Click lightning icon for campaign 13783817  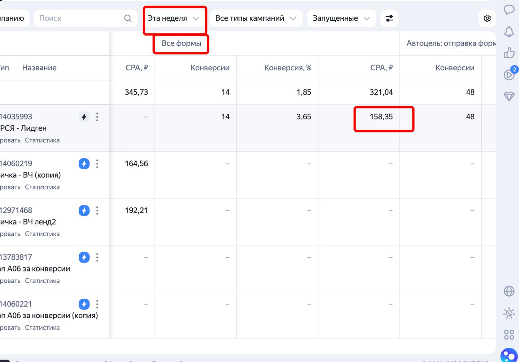point(84,257)
